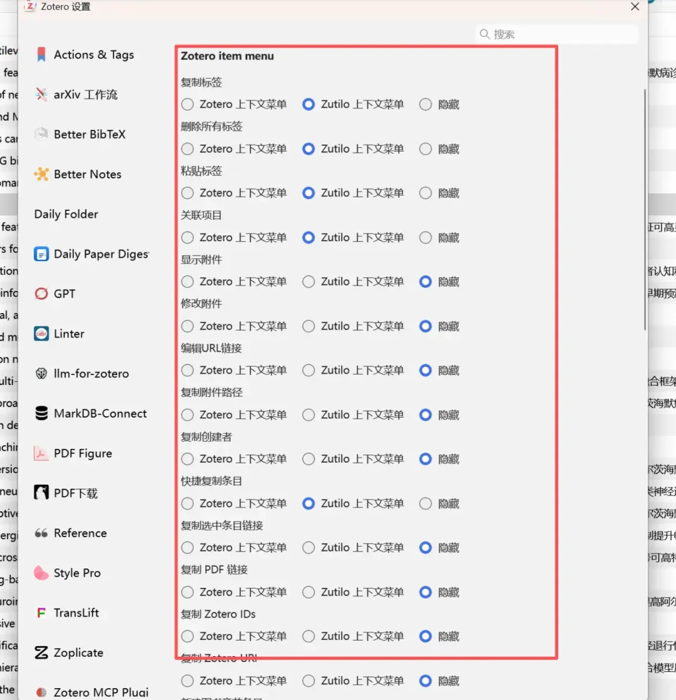This screenshot has height=700, width=676.
Task: Select 隐藏 for 显示附件
Action: (426, 282)
